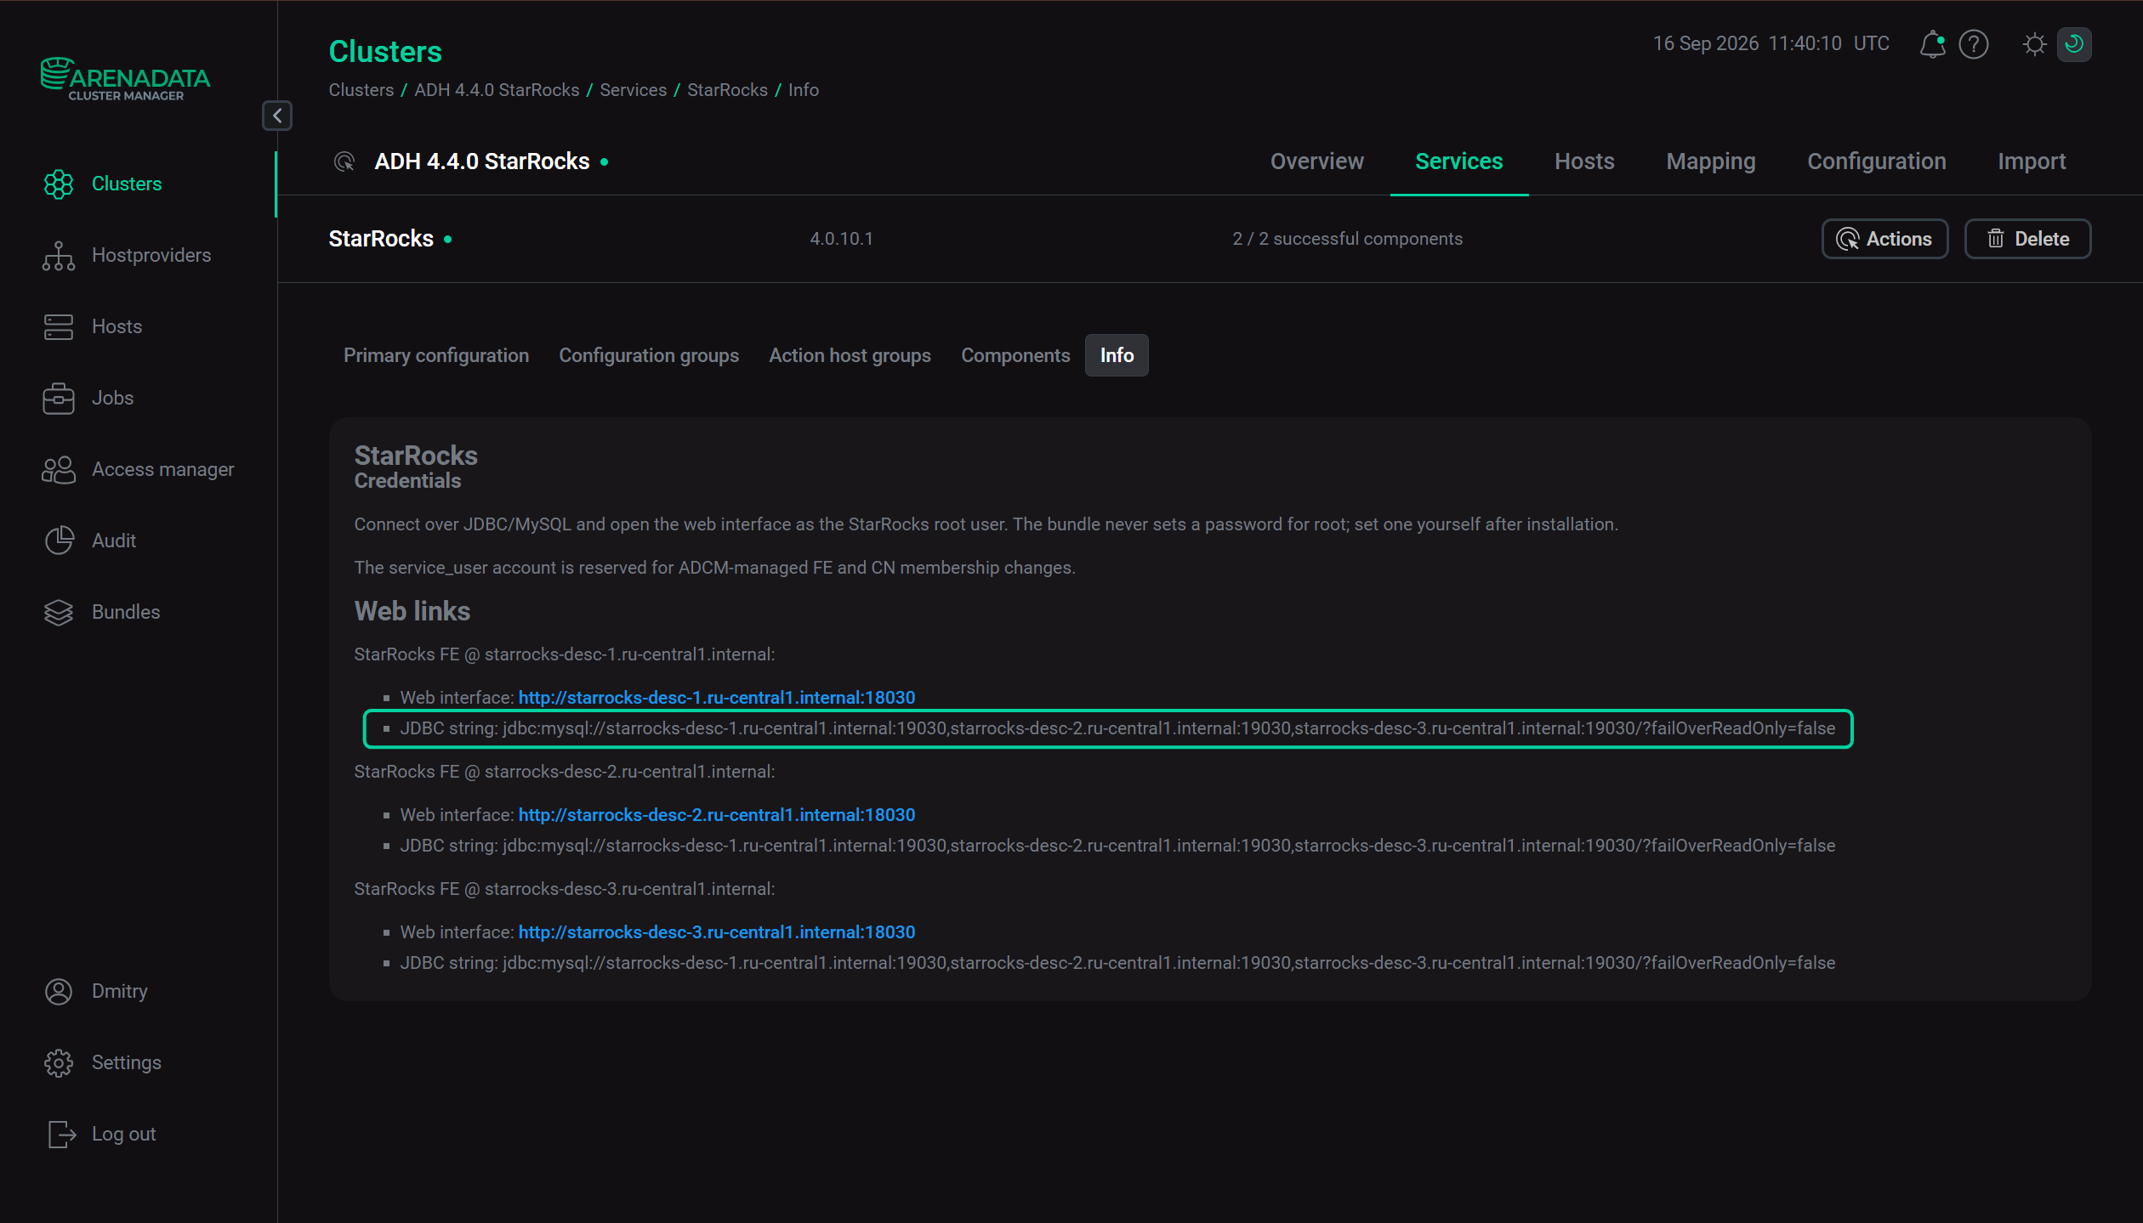Click the Clusters flower icon in sidebar

pyautogui.click(x=59, y=184)
